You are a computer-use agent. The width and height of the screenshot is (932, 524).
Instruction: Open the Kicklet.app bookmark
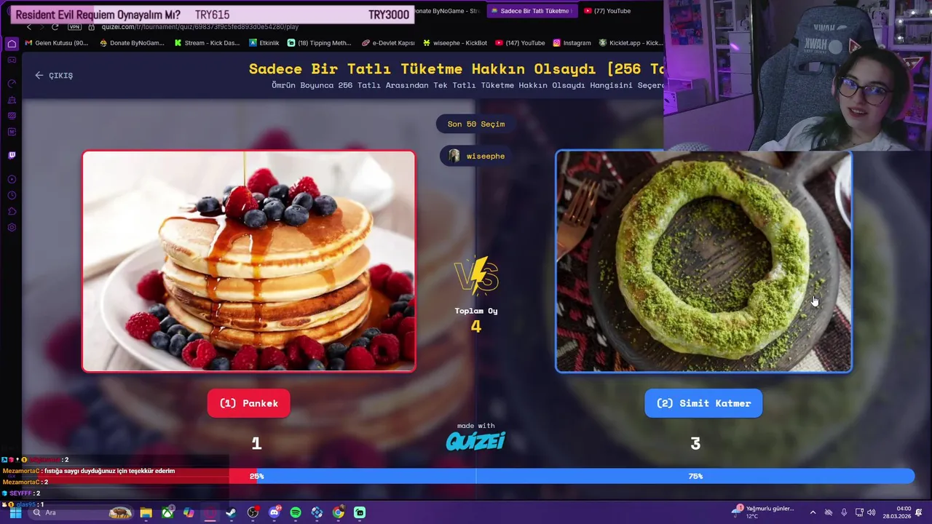click(631, 43)
